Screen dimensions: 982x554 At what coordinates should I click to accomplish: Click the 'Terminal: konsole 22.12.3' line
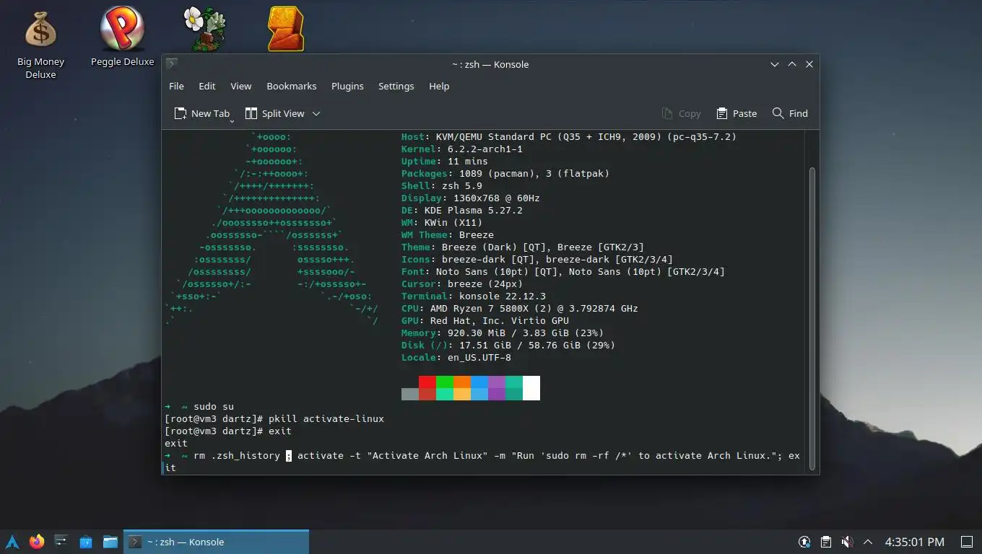474,296
